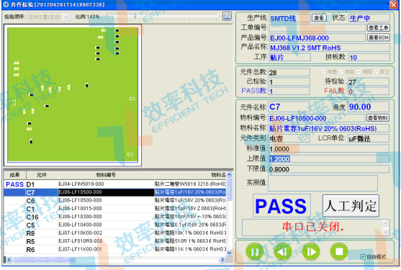Click the 人工判定 manual judgment button
This screenshot has height=270, width=401.
[x=351, y=206]
